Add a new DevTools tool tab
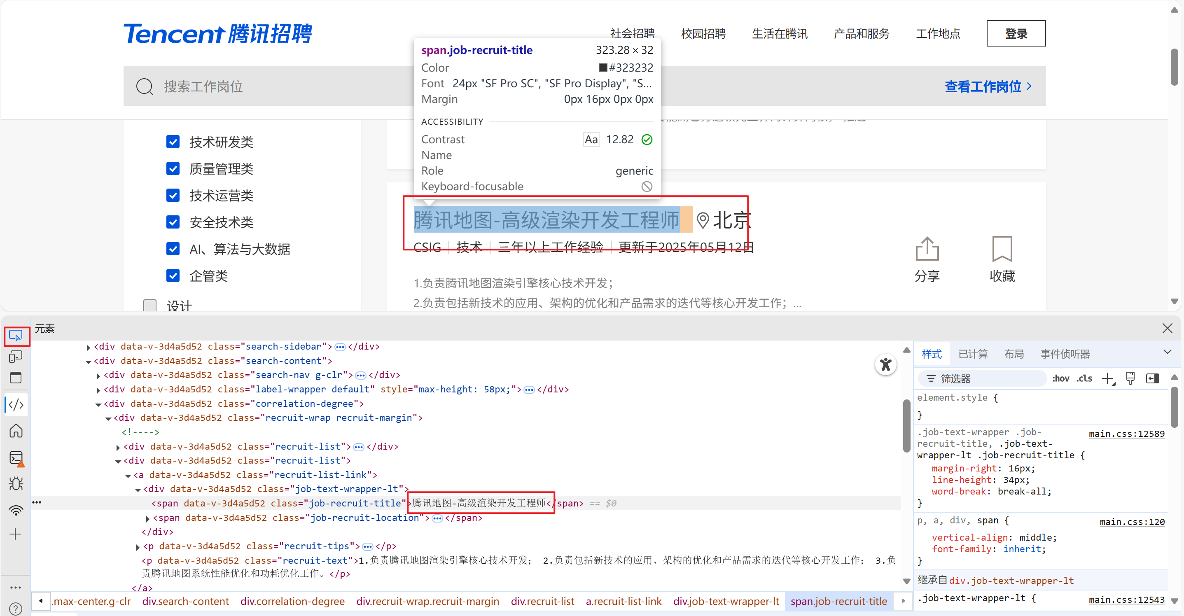 click(x=16, y=534)
